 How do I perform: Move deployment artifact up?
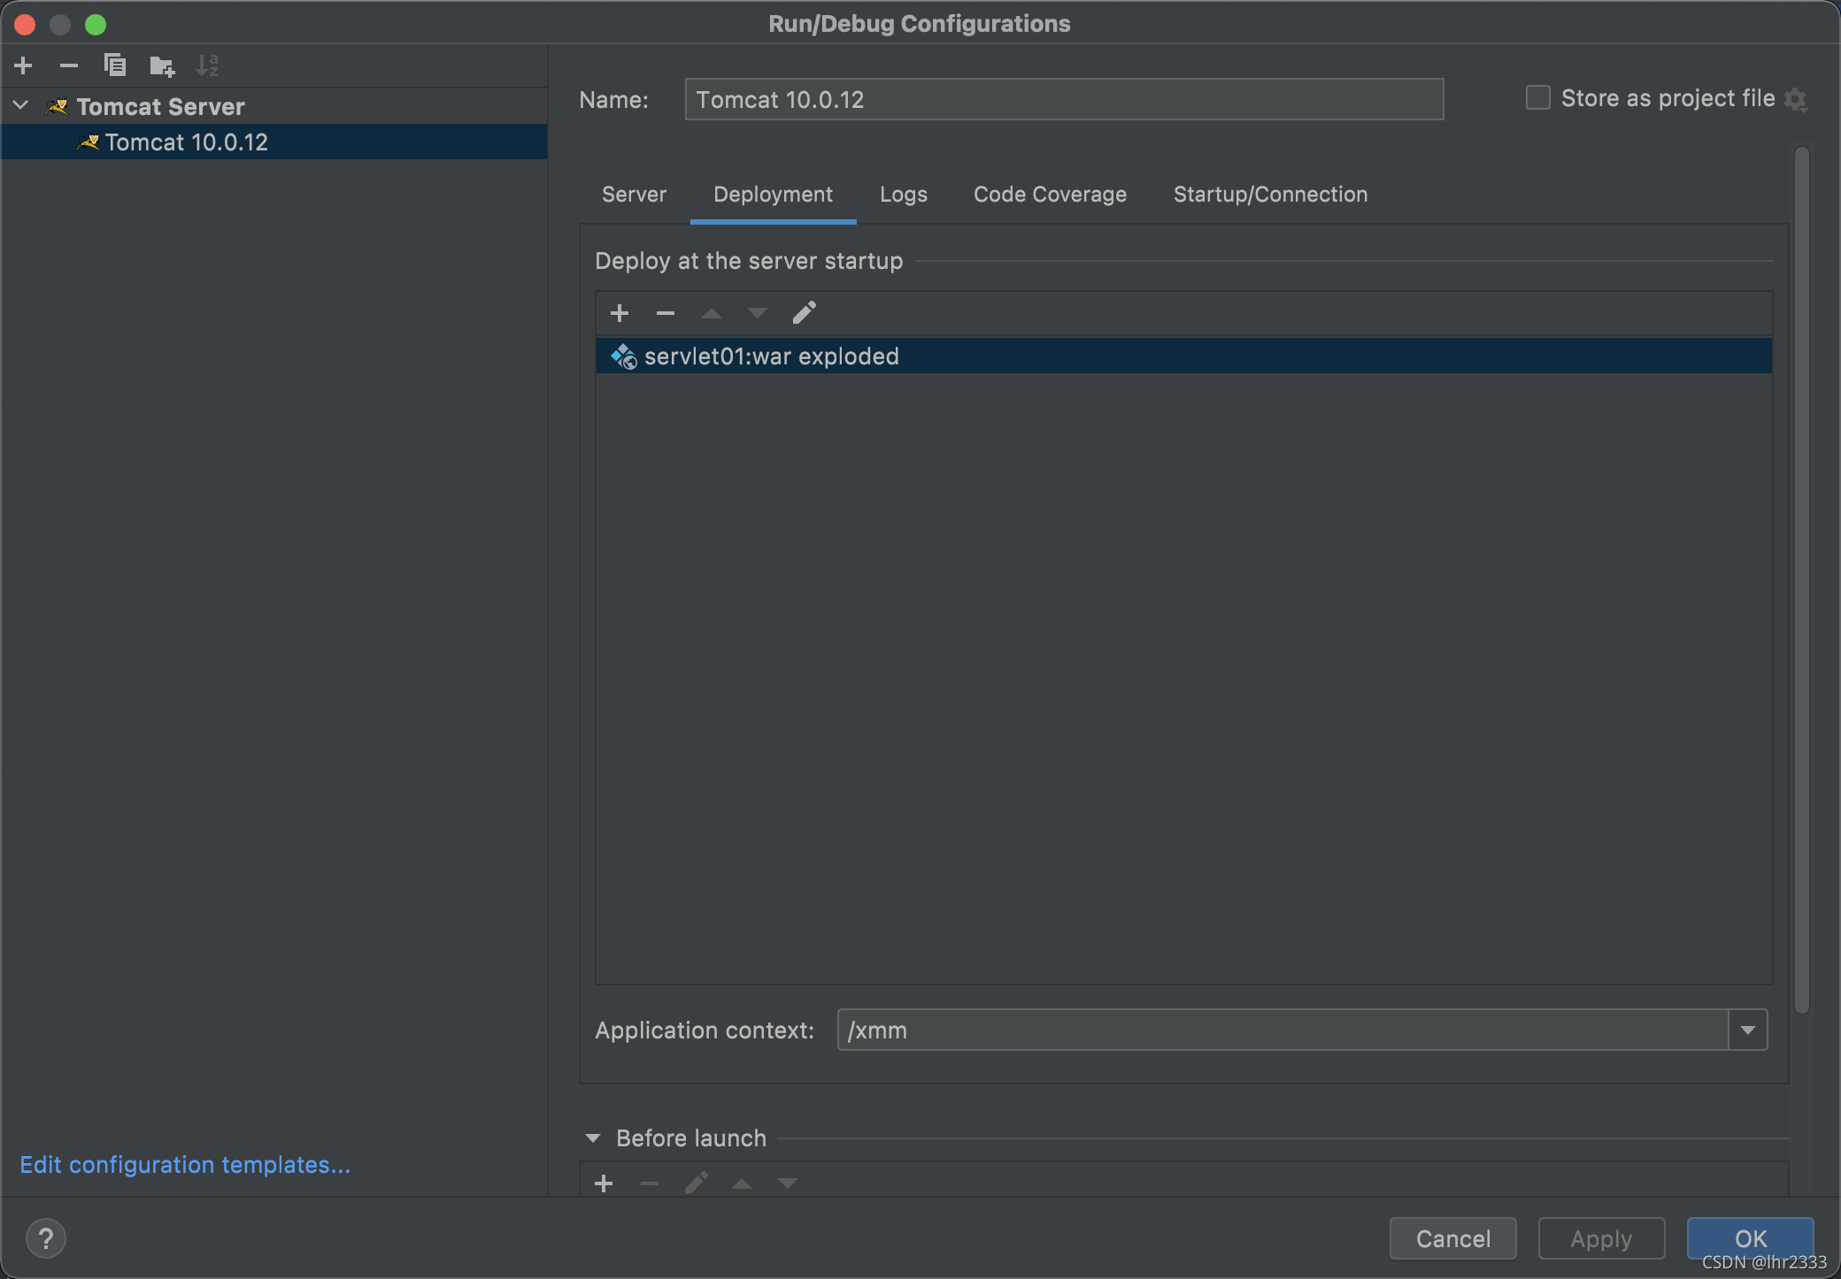[x=712, y=313]
